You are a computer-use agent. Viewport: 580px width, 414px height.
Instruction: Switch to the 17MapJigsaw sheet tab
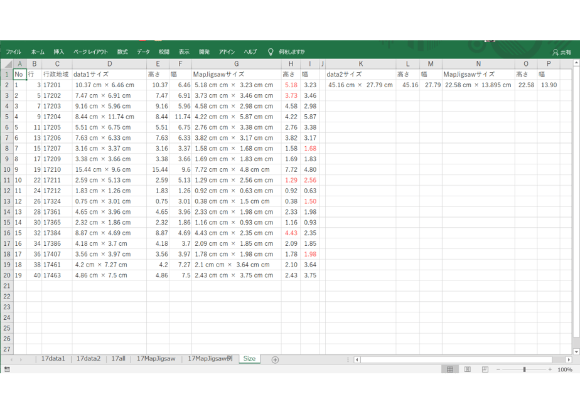pos(156,359)
